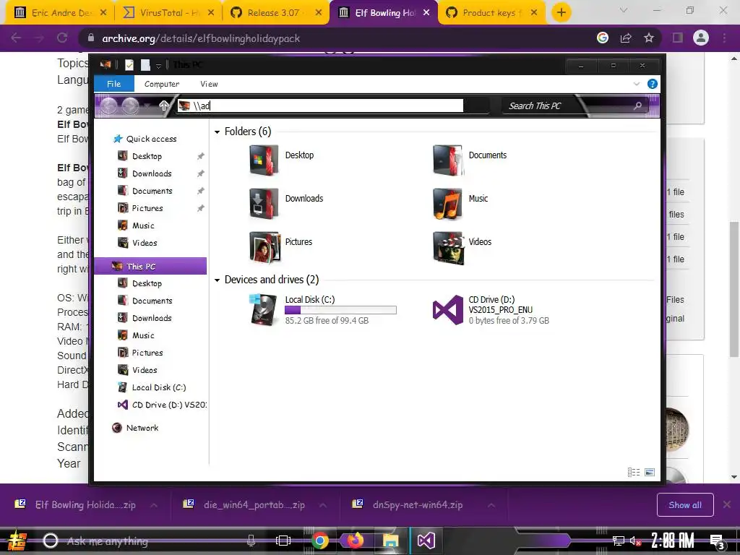The height and width of the screenshot is (555, 740).
Task: Open Chrome from the taskbar
Action: [x=320, y=541]
